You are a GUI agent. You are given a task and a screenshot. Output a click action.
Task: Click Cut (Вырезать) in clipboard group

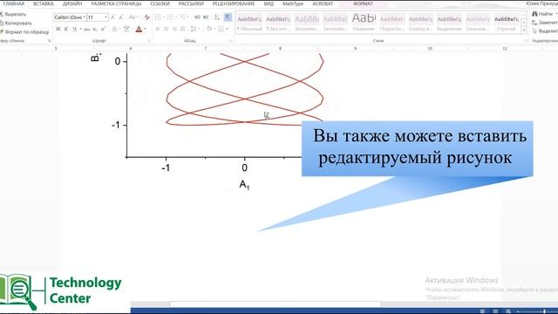coord(13,14)
